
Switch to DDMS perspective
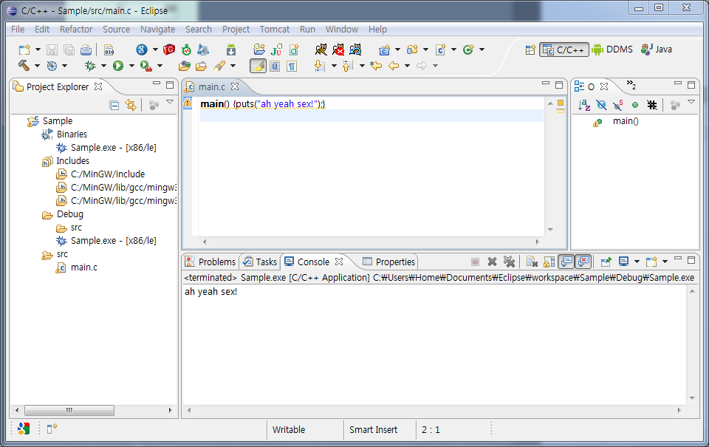click(x=613, y=50)
